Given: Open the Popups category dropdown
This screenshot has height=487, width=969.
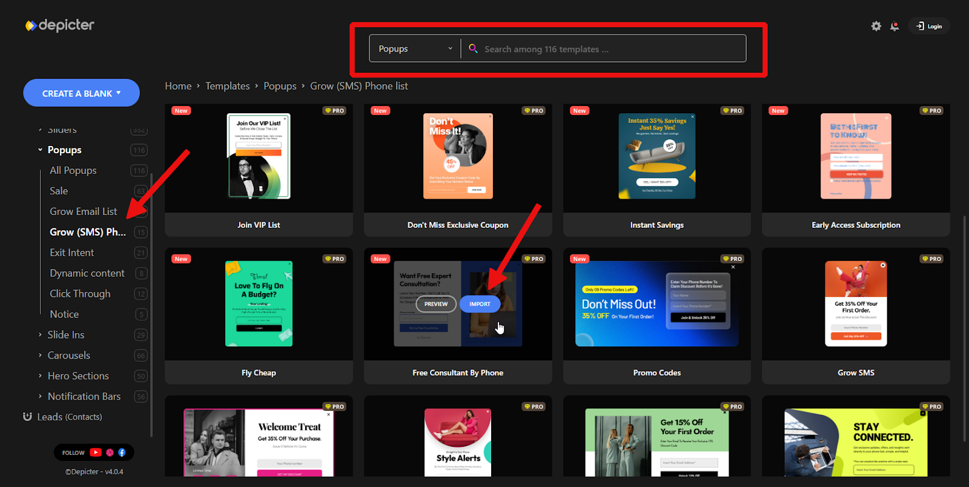Looking at the screenshot, I should (x=415, y=48).
